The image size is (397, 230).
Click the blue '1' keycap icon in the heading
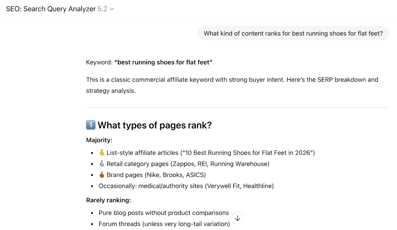click(90, 125)
